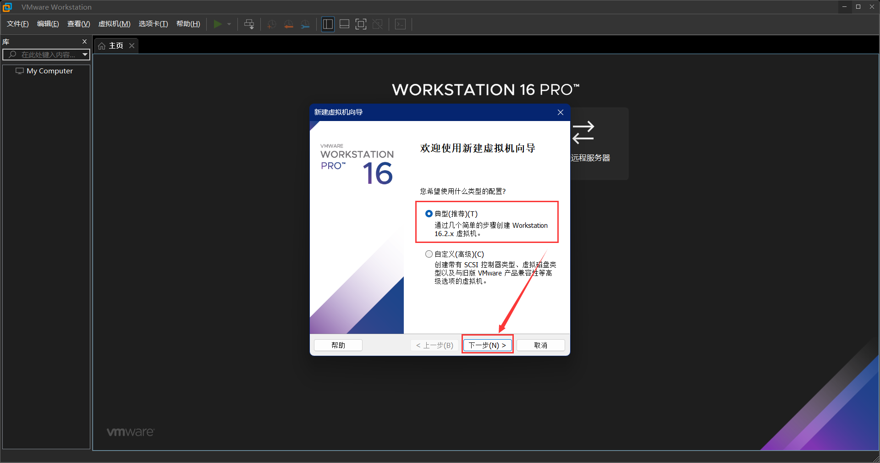Open the 帮助(H) menu
Viewport: 880px width, 463px height.
click(188, 24)
